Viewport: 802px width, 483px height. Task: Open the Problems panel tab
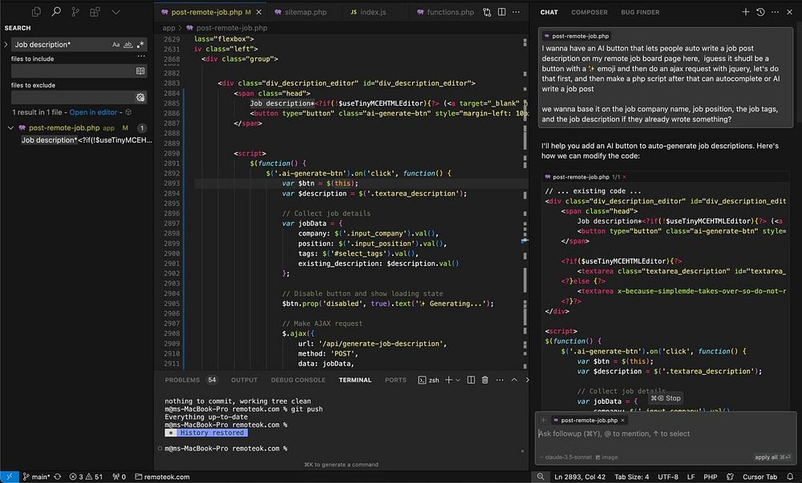click(182, 380)
